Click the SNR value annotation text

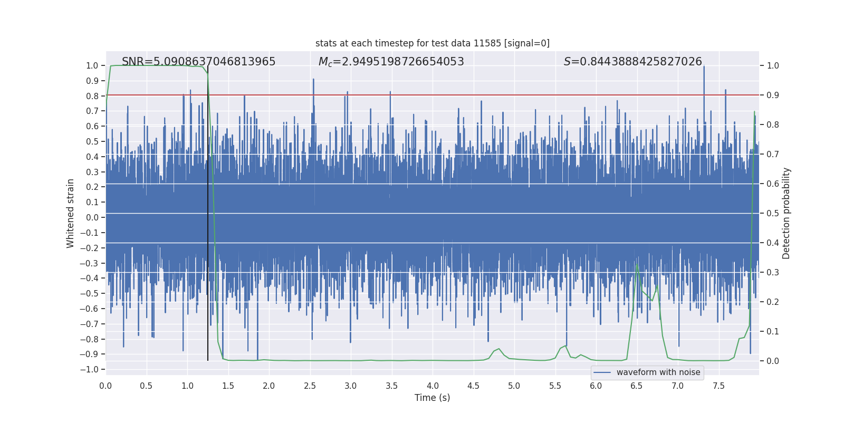point(198,62)
